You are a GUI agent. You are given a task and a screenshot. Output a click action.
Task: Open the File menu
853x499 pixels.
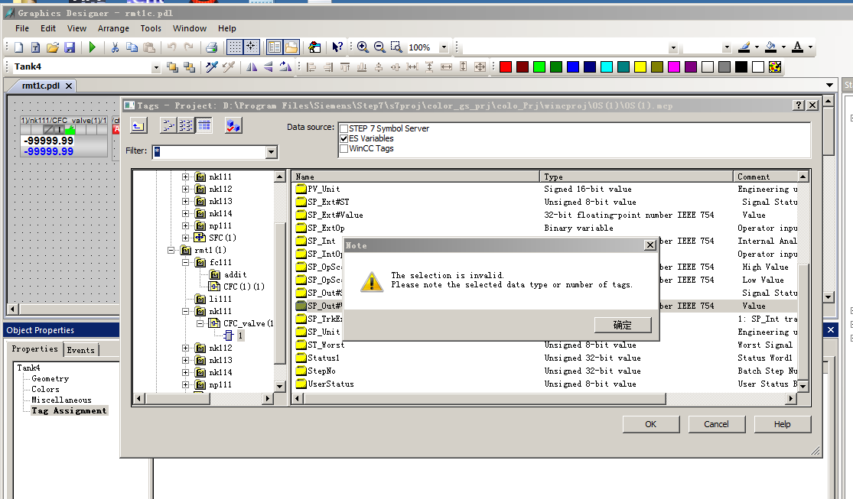22,28
